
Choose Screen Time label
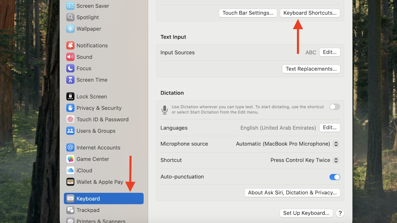tap(92, 80)
